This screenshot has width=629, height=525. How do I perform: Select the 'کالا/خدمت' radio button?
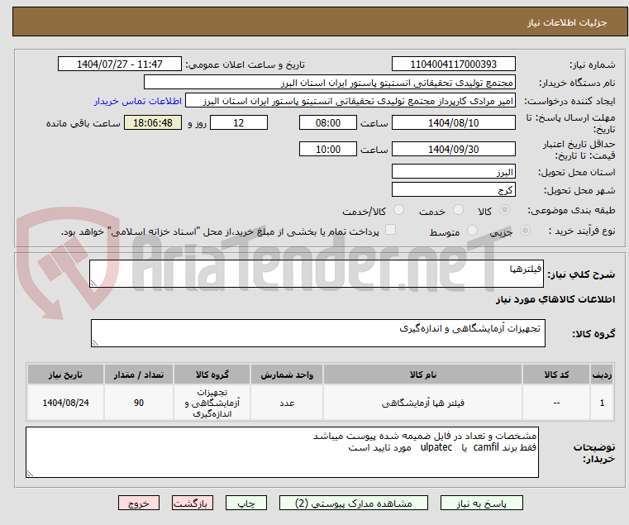tap(398, 210)
